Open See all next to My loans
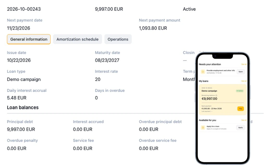Image resolution: width=267 pixels, height=167 pixels. (x=244, y=81)
